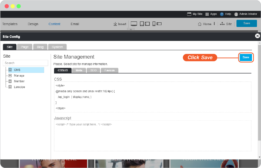Click the Home link text
Viewport: 261px width, 168px height.
pos(207,24)
